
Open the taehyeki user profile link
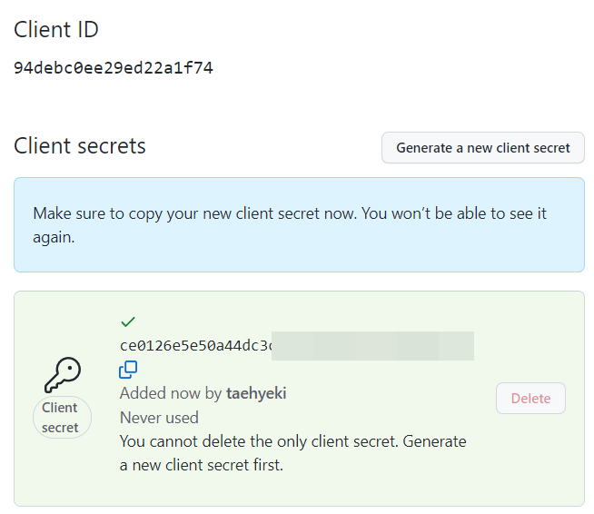coord(256,393)
